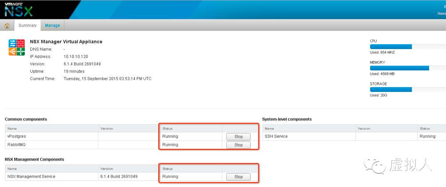
Task: Click the 6.1.4 Build 2691049 appliance version
Action: pyautogui.click(x=82, y=64)
